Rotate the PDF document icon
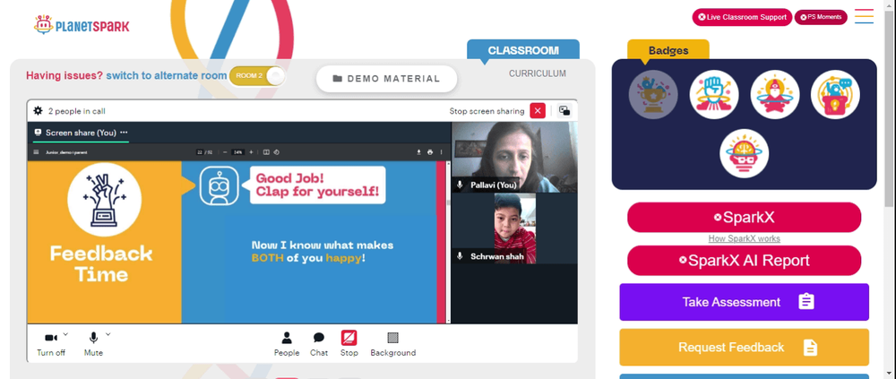The image size is (896, 379). (276, 152)
